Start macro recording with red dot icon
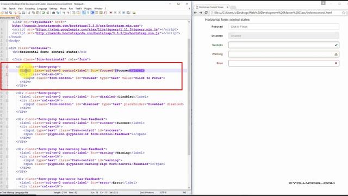The image size is (348, 196). [x=111, y=13]
